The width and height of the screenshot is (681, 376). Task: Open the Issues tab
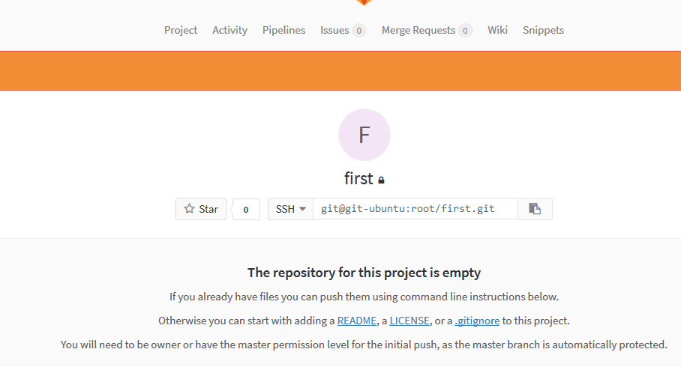click(x=334, y=31)
